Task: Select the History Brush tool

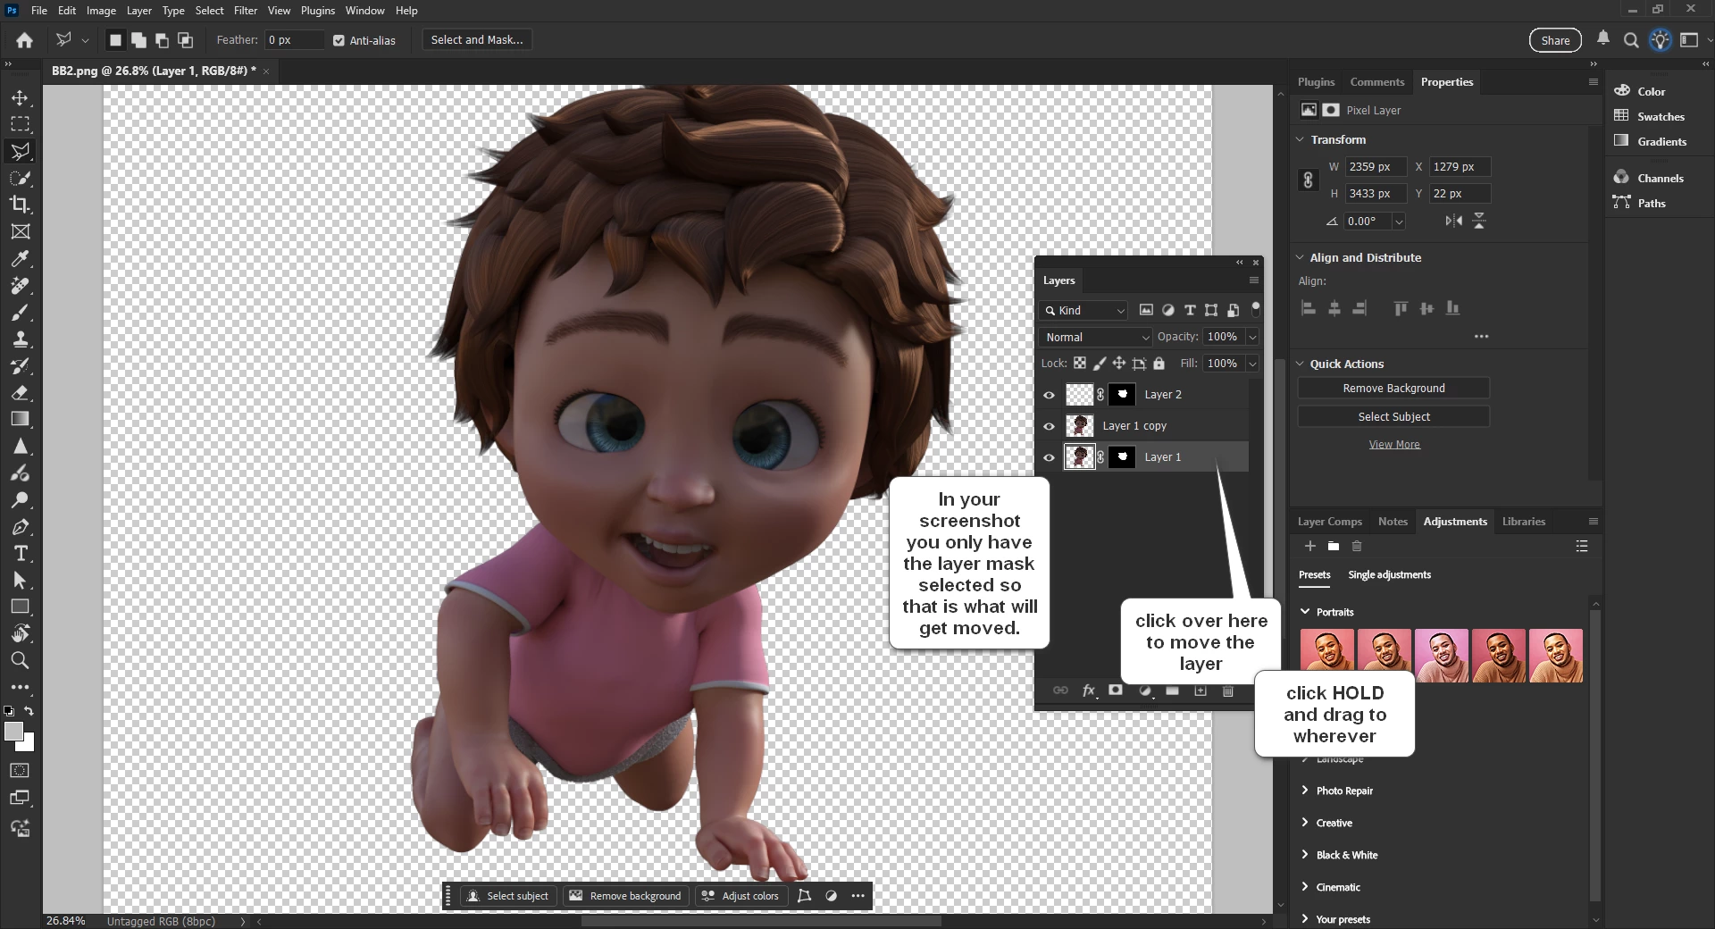Action: 20,365
